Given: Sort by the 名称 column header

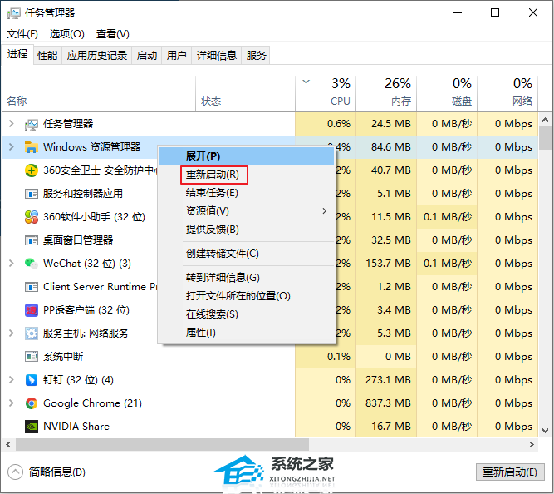Looking at the screenshot, I should click(99, 94).
